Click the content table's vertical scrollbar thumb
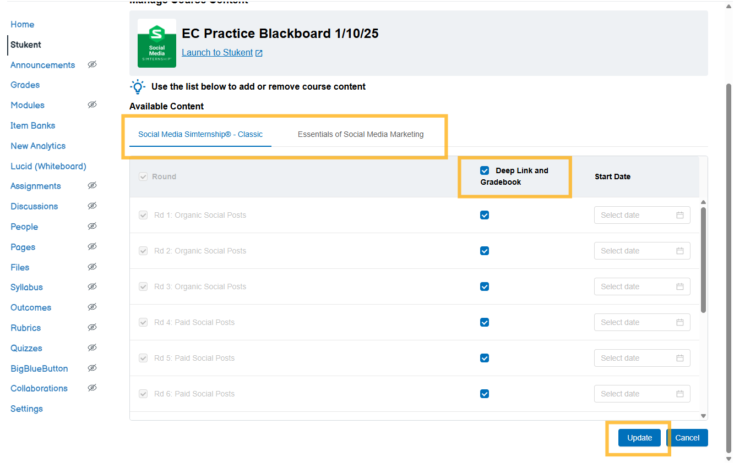 click(x=703, y=260)
